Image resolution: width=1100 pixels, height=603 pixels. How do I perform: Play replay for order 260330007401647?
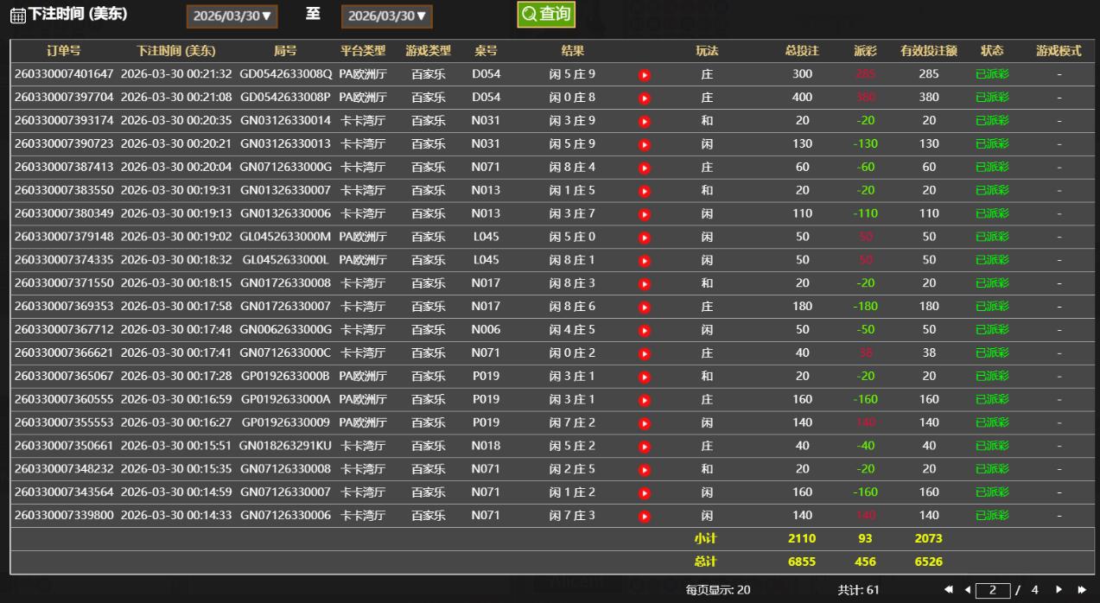coord(644,75)
